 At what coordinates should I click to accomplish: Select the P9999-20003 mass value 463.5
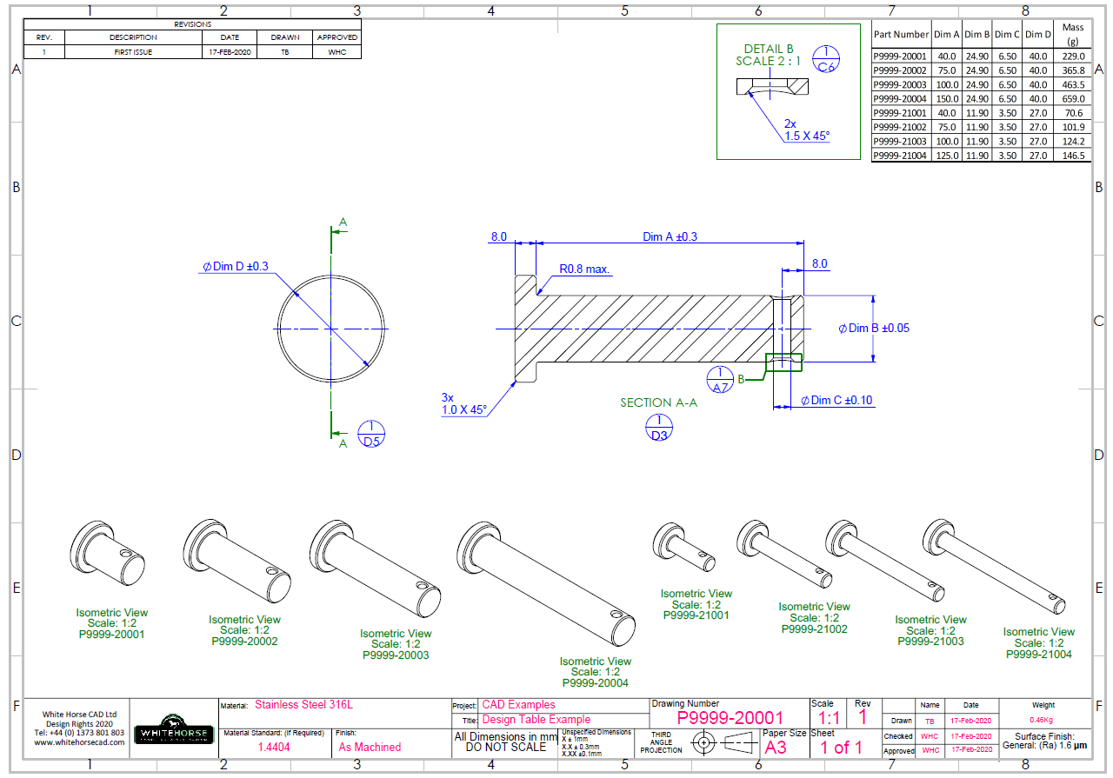click(1073, 85)
